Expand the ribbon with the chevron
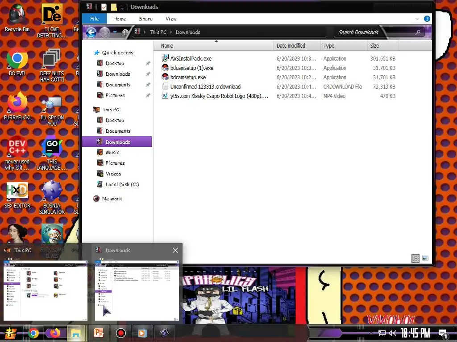The width and height of the screenshot is (457, 342). [x=417, y=19]
